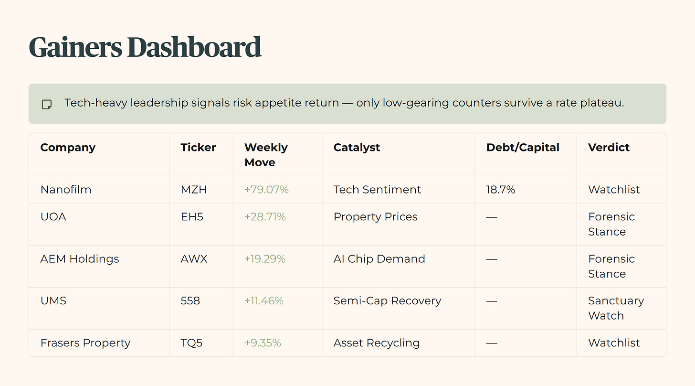Select the UMS ticker 558 cell
The height and width of the screenshot is (386, 695).
pyautogui.click(x=190, y=301)
